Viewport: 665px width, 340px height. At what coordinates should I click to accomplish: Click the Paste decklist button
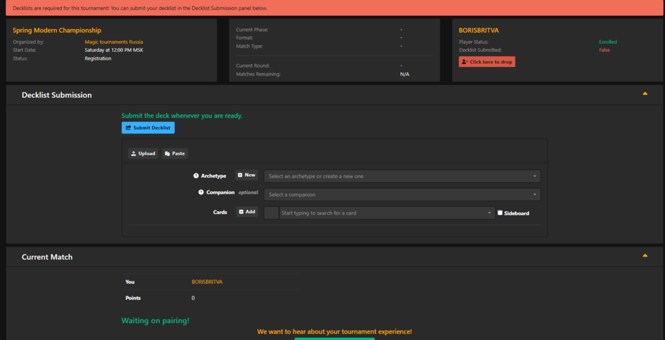174,153
